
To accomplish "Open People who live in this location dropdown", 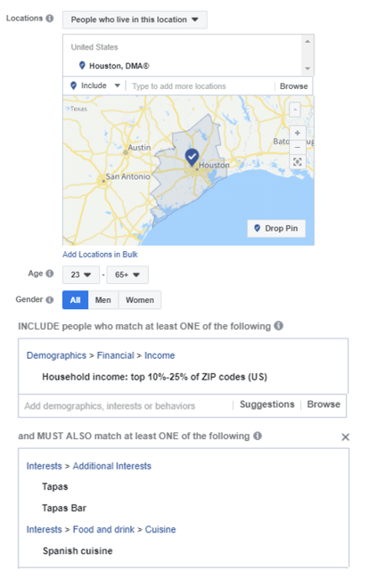I will [135, 20].
